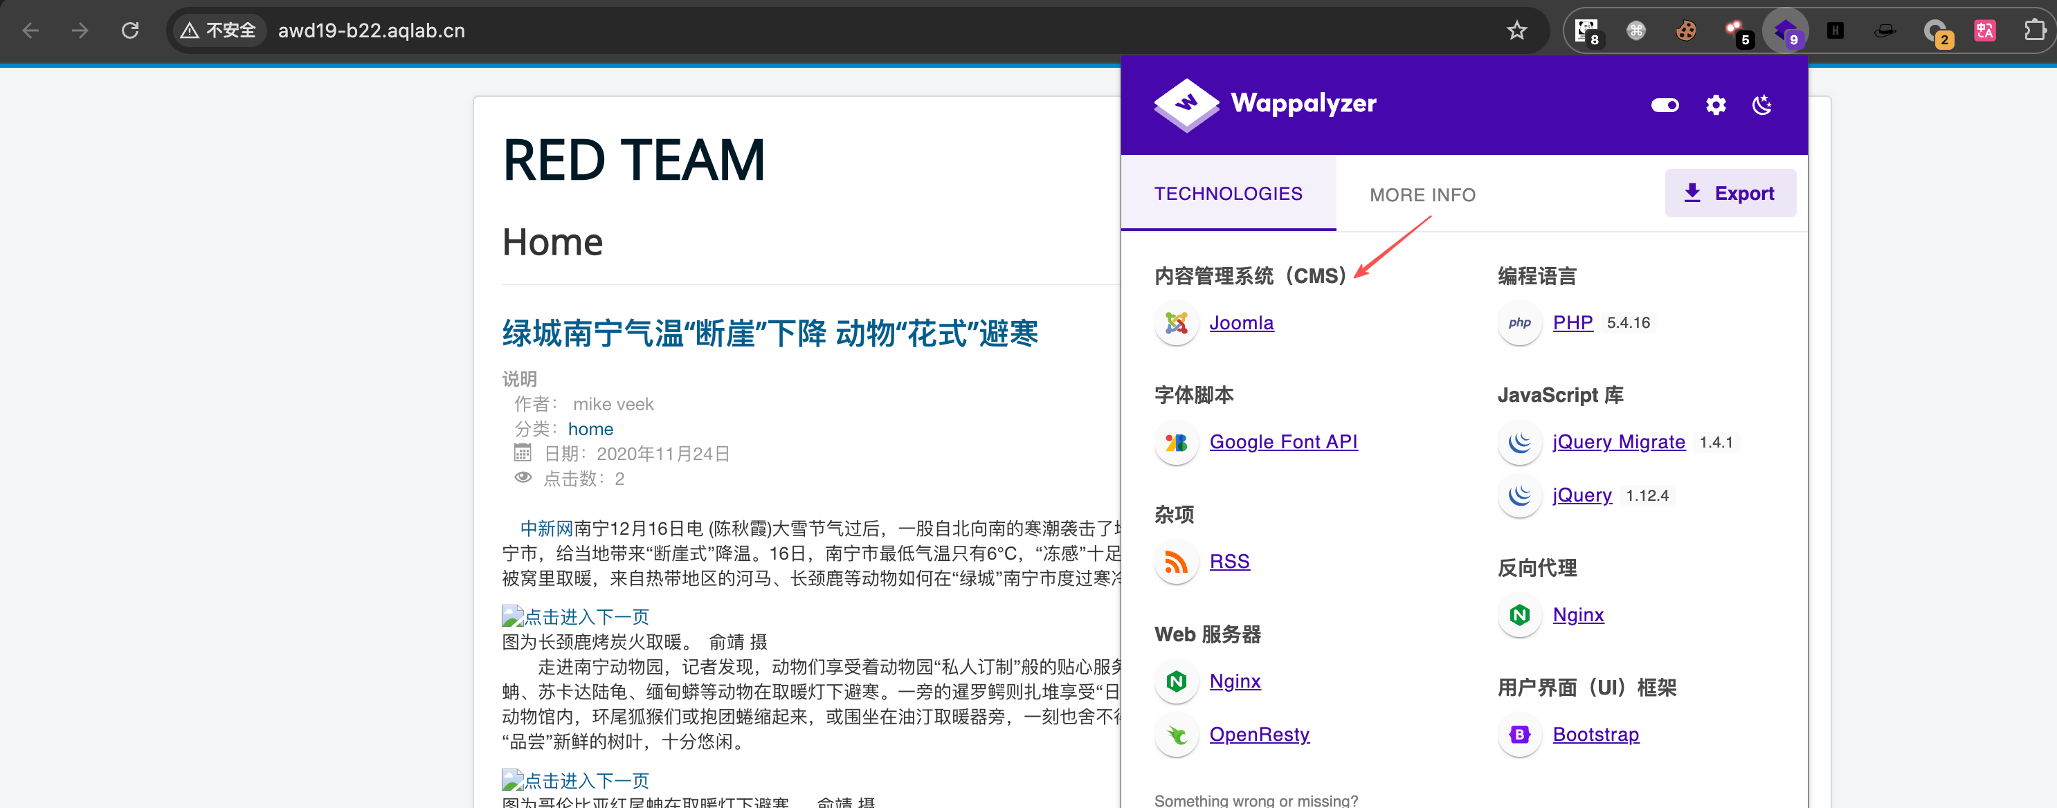Open Wappalyzer settings gear
This screenshot has height=808, width=2057.
point(1715,104)
